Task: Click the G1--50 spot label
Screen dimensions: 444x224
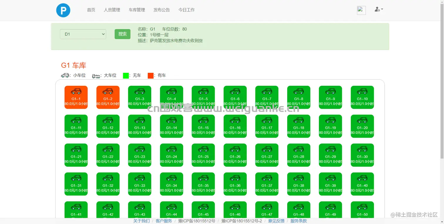Action: pyautogui.click(x=362, y=215)
